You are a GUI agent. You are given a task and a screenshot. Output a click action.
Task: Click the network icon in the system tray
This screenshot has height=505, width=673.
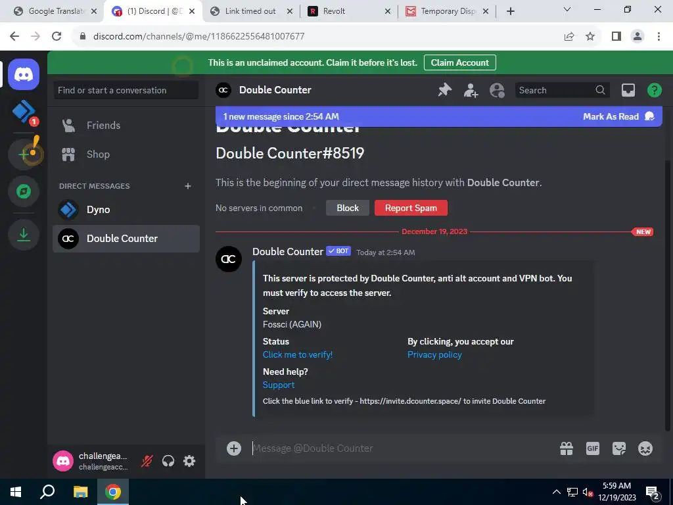[x=572, y=492]
